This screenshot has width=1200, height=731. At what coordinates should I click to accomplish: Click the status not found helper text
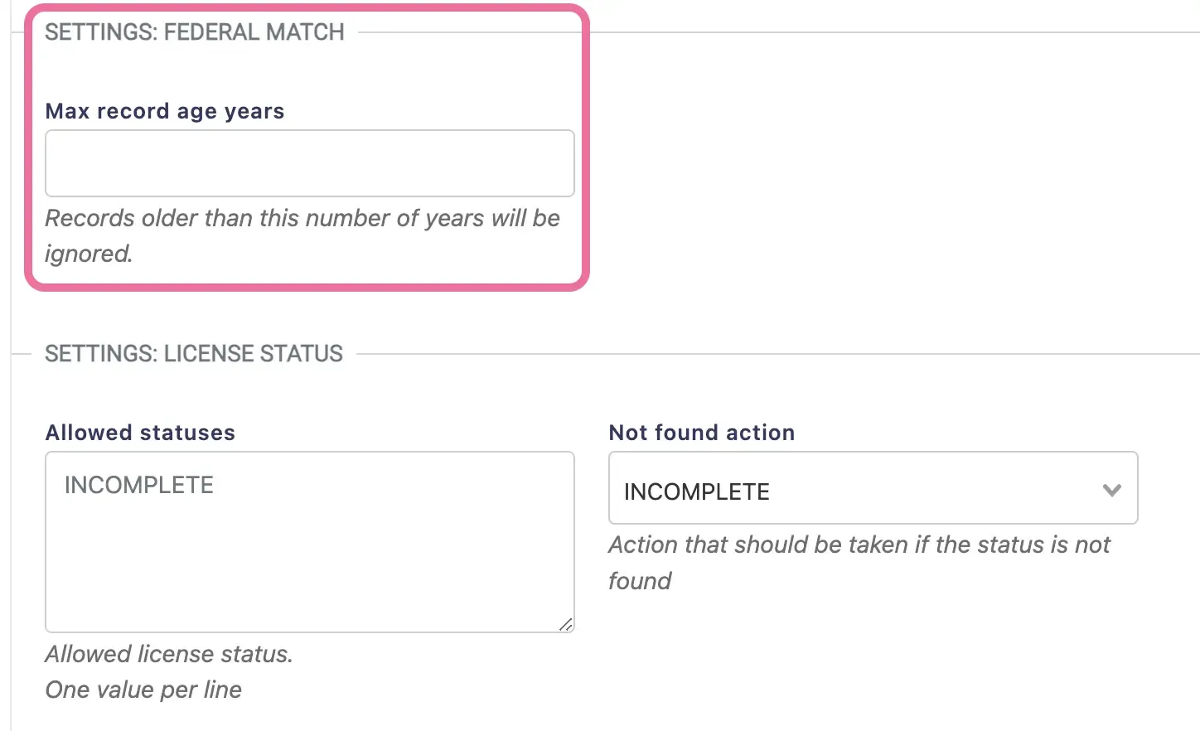[x=859, y=562]
